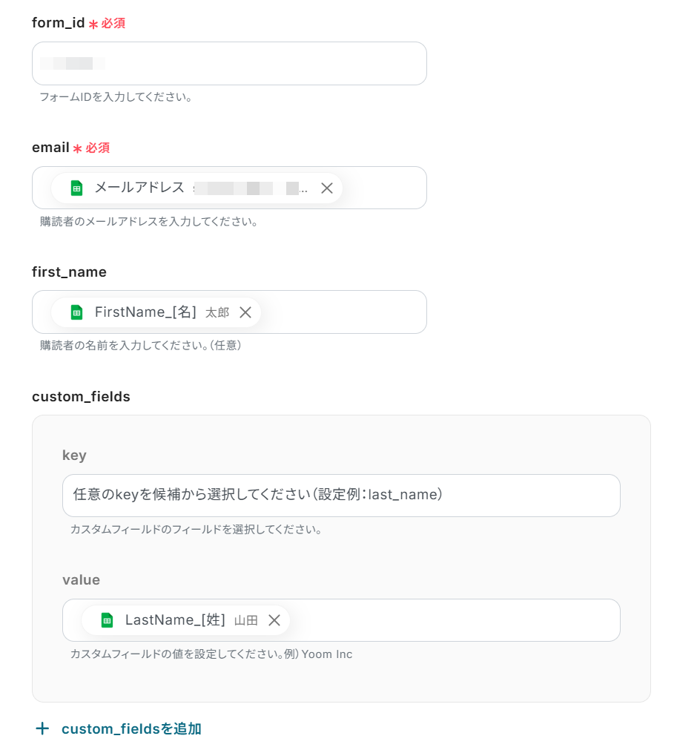Image resolution: width=677 pixels, height=753 pixels.
Task: Select the LastName_[姓] chip label
Action: (175, 620)
